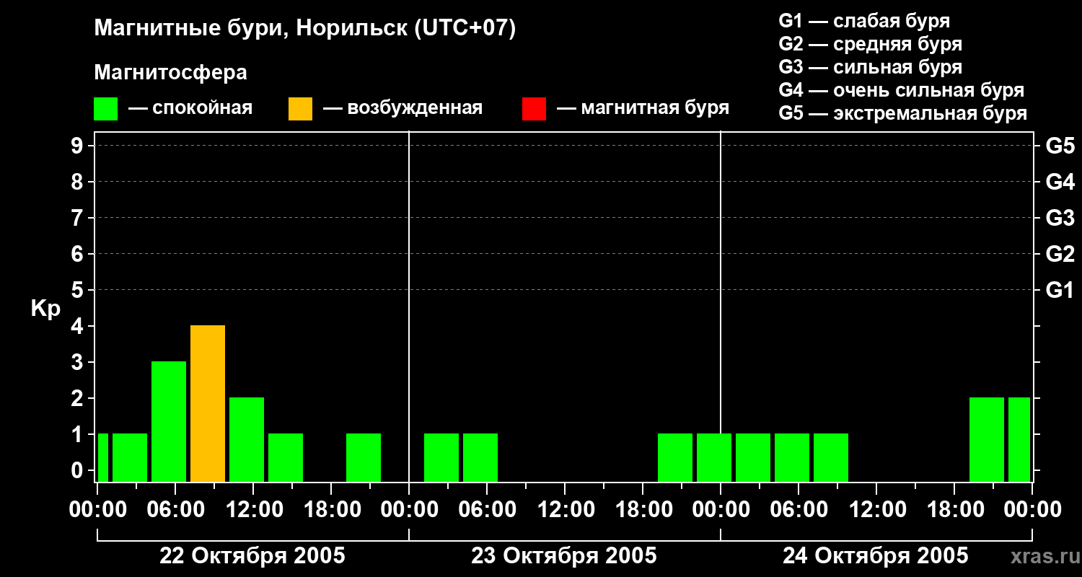The image size is (1082, 577).
Task: Click the "G1 — слабая буря" line
Action: [864, 21]
